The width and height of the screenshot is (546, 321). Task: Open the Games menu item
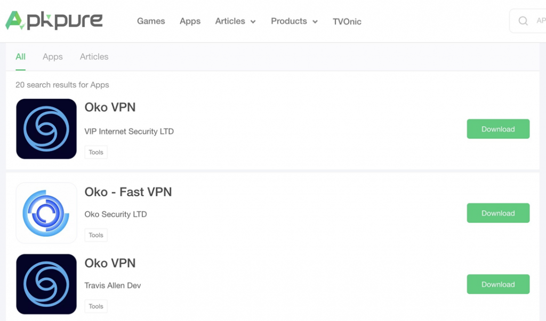[151, 21]
